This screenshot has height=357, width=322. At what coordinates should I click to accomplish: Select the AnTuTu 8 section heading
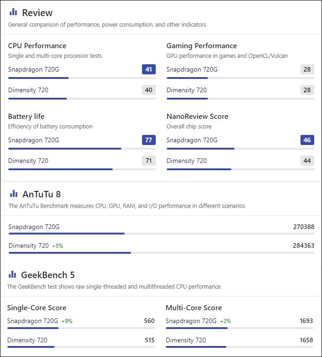point(42,194)
